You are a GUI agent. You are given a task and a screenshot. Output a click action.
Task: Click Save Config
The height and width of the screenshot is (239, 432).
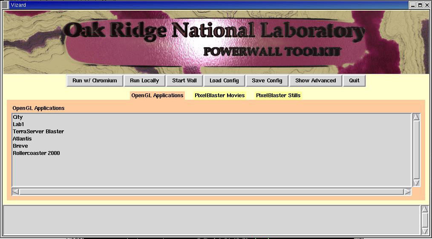[x=267, y=81]
